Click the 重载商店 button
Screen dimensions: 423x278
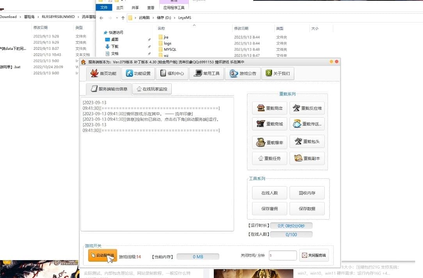(270, 108)
